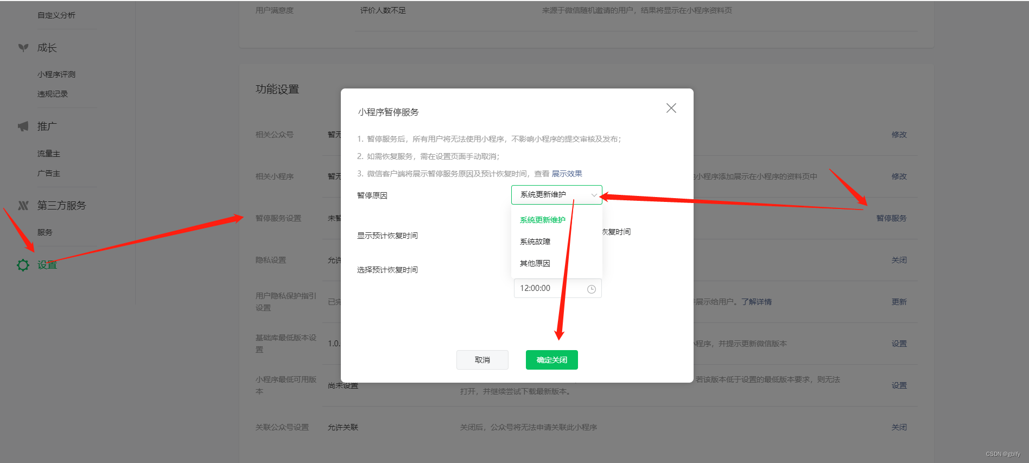Click the 推广 megaphone icon in sidebar
This screenshot has height=463, width=1029.
23,126
